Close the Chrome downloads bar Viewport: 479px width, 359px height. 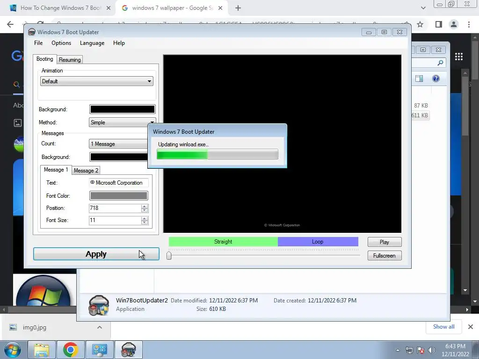point(471,327)
